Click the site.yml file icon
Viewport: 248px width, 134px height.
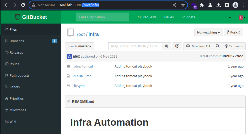pyautogui.click(x=68, y=86)
